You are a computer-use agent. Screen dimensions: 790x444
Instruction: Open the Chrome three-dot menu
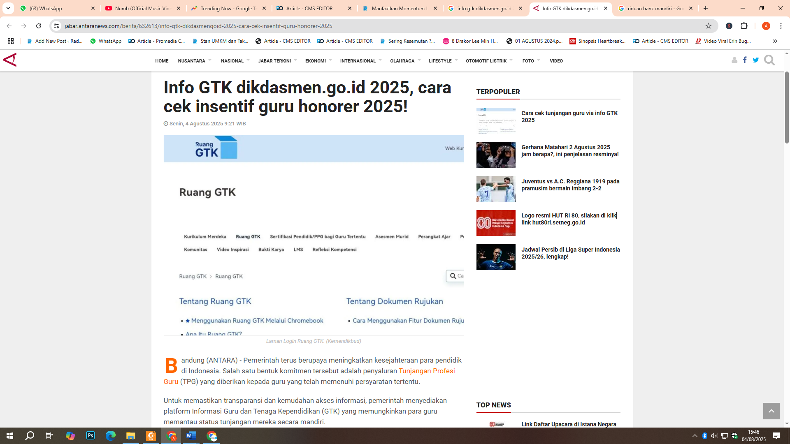[781, 26]
